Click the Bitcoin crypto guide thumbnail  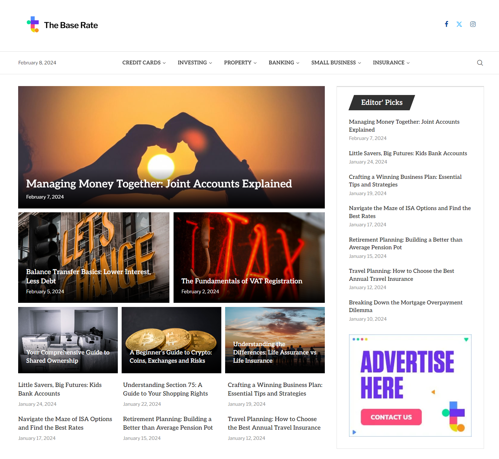coord(171,335)
